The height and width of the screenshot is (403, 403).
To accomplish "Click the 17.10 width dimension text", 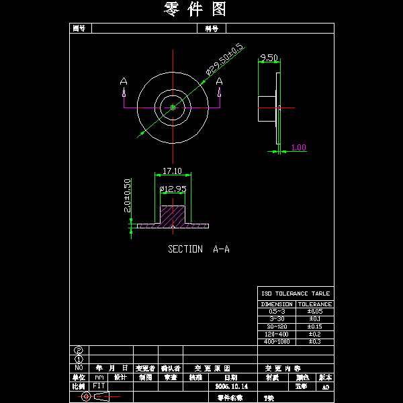I will [x=173, y=172].
